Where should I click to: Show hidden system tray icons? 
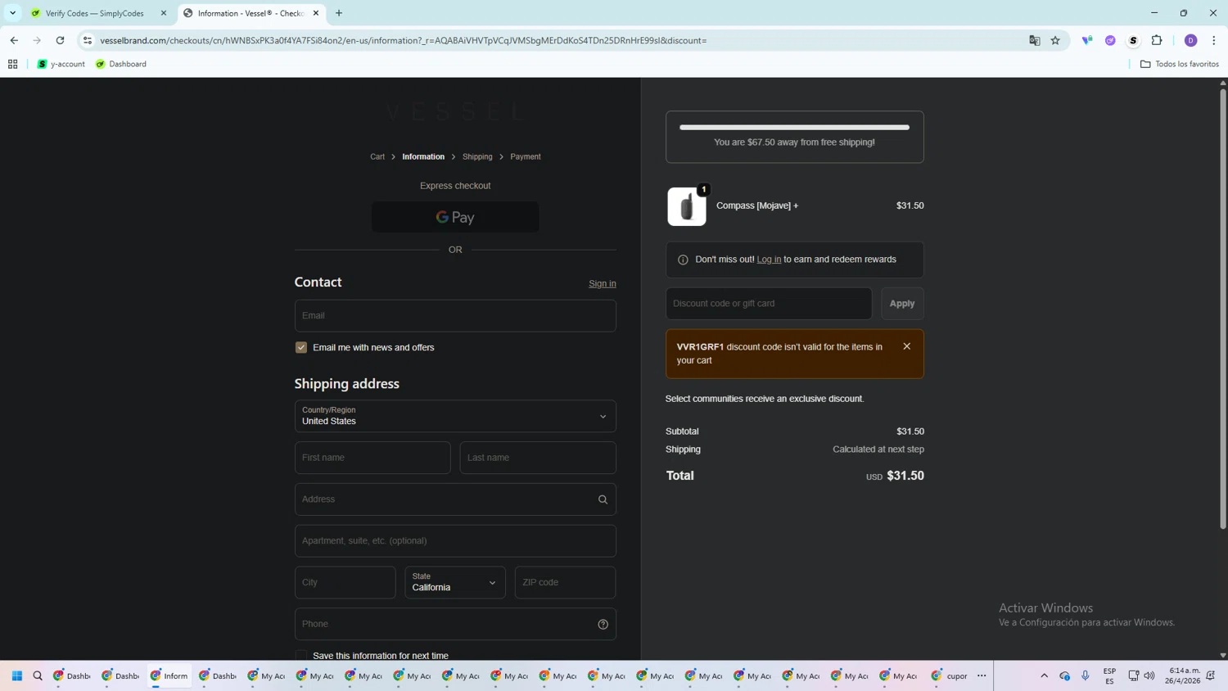(1045, 676)
